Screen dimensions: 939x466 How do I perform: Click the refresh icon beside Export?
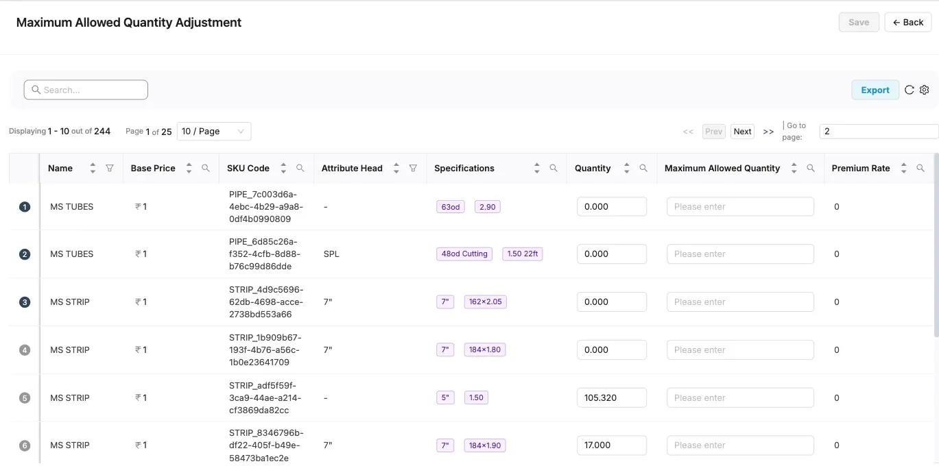coord(909,90)
